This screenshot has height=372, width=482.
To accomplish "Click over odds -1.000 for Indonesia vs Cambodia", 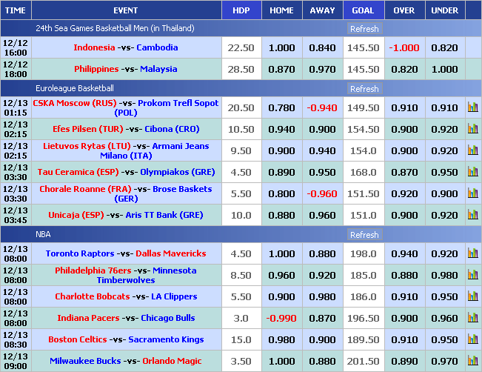I will [404, 47].
